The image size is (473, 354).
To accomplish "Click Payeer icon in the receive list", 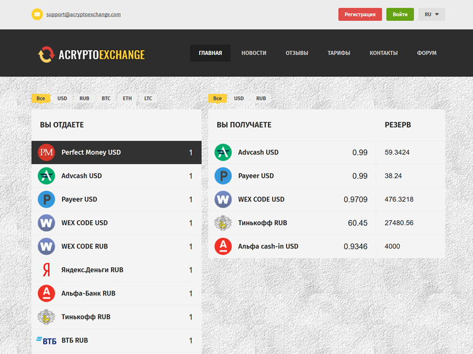I will coord(223,176).
